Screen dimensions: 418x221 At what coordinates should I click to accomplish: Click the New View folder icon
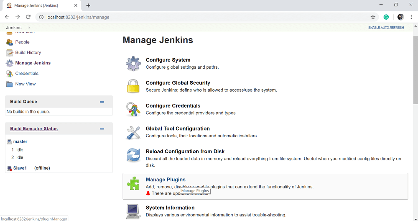coord(9,84)
